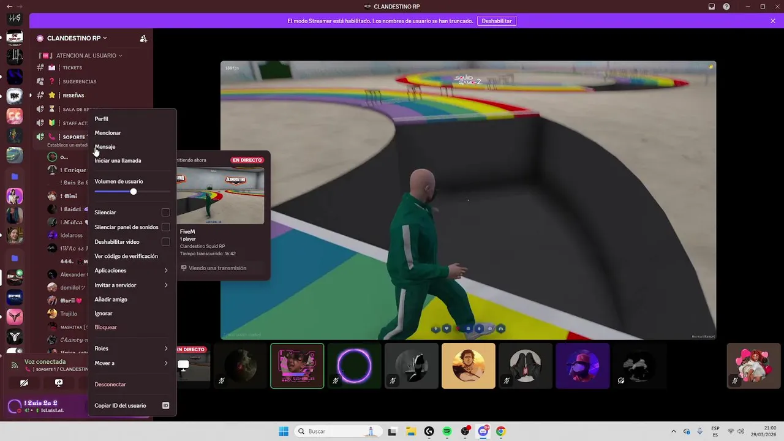Click Desconectar in the context menu

click(x=132, y=385)
